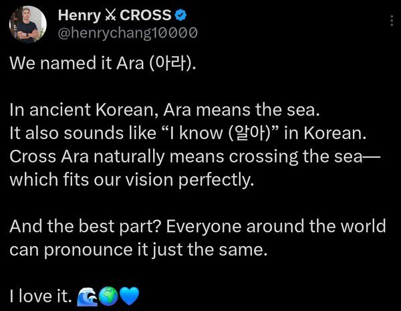The image size is (401, 311).
Task: Click the 'I love it.' text
Action: tap(40, 295)
